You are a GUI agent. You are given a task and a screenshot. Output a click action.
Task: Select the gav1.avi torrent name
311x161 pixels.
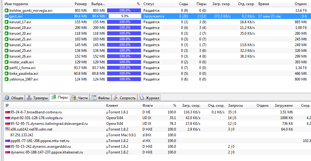[16, 16]
